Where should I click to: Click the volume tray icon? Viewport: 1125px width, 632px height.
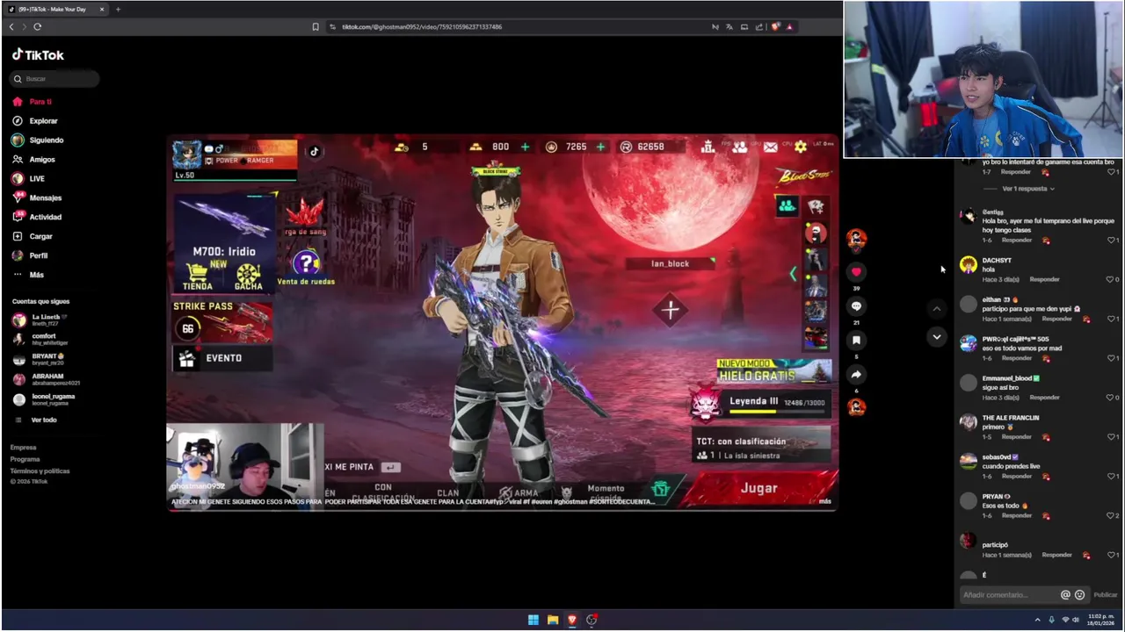coord(1076,620)
